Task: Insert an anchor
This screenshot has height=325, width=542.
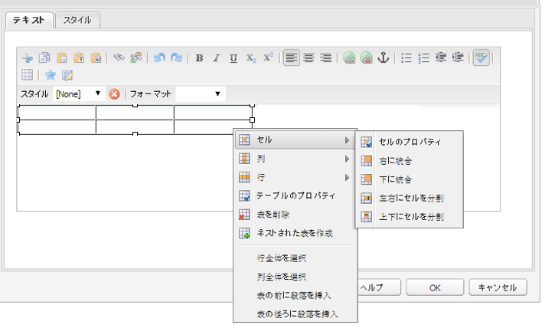Action: (383, 57)
